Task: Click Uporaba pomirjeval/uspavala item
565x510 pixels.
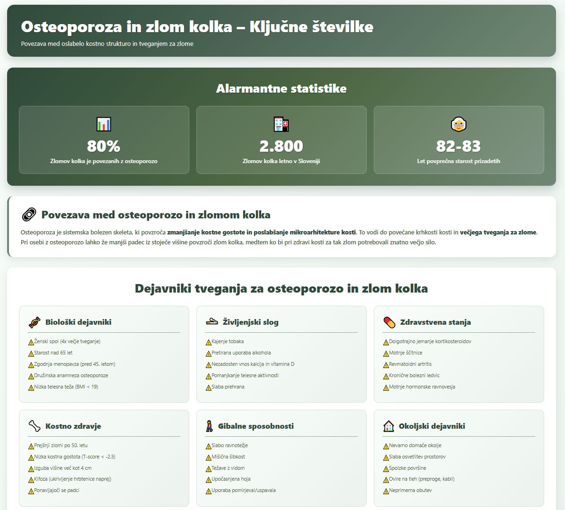Action: (x=244, y=491)
